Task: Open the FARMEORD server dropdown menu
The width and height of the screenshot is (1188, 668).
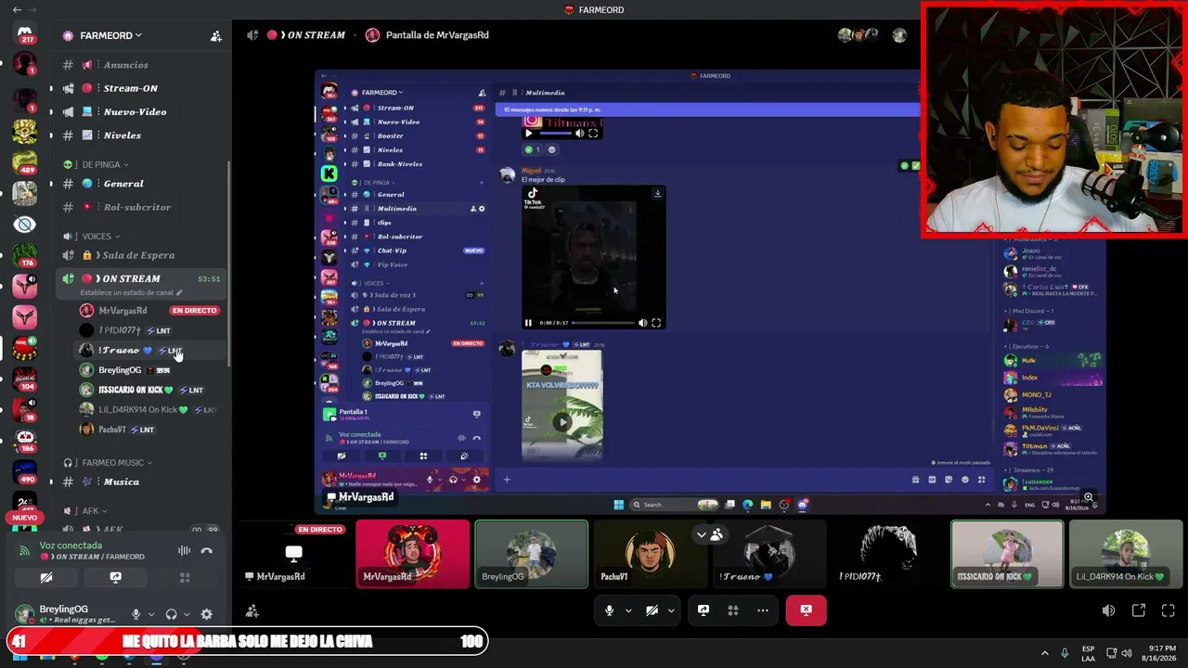Action: pos(110,35)
